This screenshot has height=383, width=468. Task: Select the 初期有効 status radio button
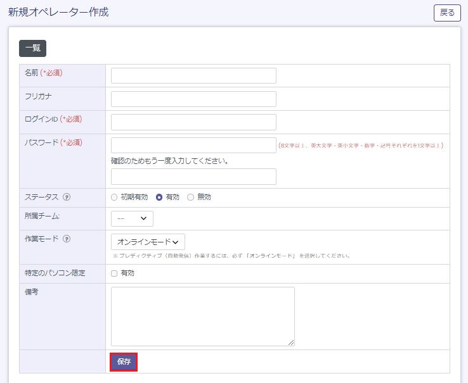(114, 197)
